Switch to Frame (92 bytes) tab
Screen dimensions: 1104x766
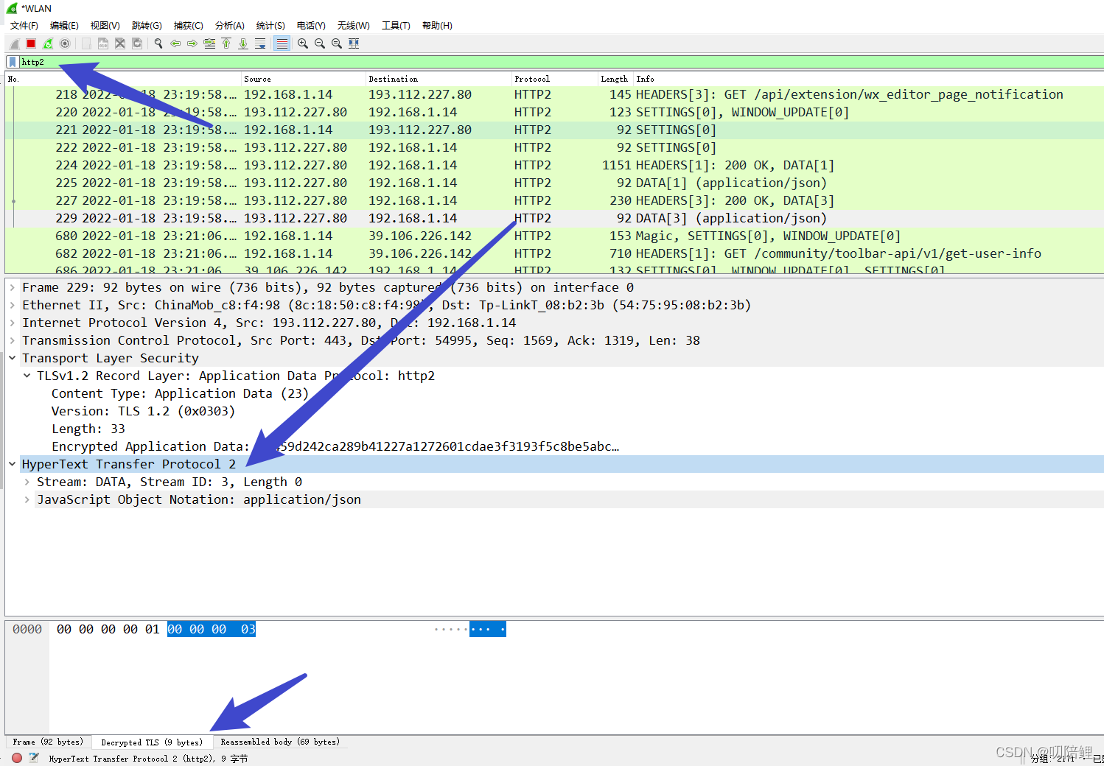48,742
